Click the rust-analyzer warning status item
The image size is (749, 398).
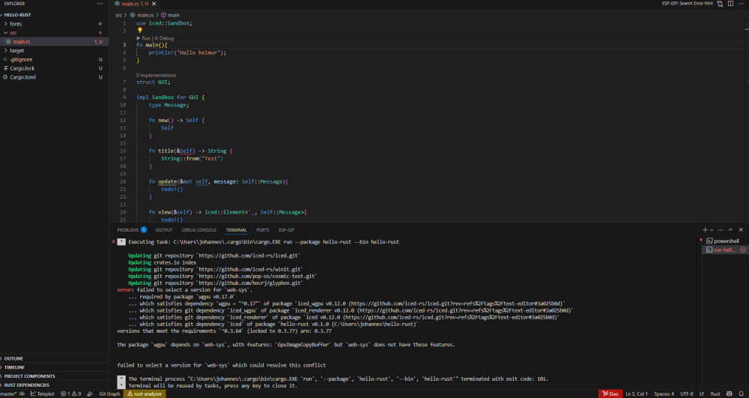[x=145, y=394]
